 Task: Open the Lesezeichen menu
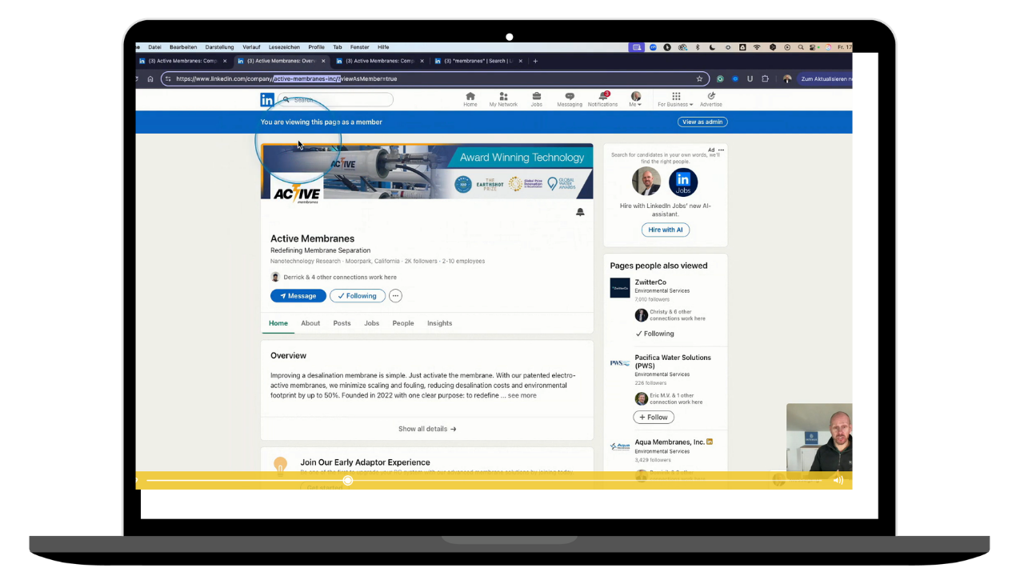coord(285,47)
